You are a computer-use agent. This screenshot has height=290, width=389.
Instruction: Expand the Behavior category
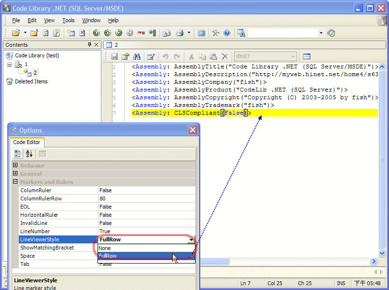pyautogui.click(x=15, y=165)
